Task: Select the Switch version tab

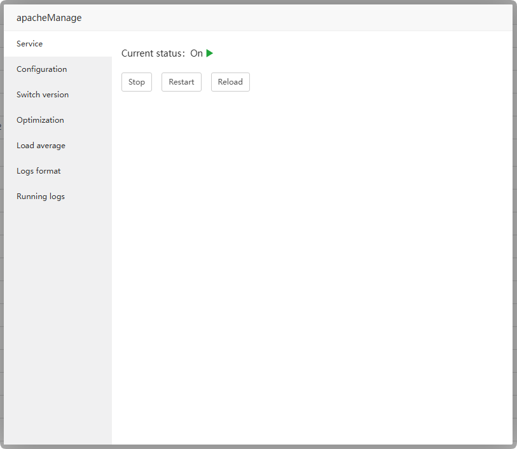Action: tap(43, 95)
